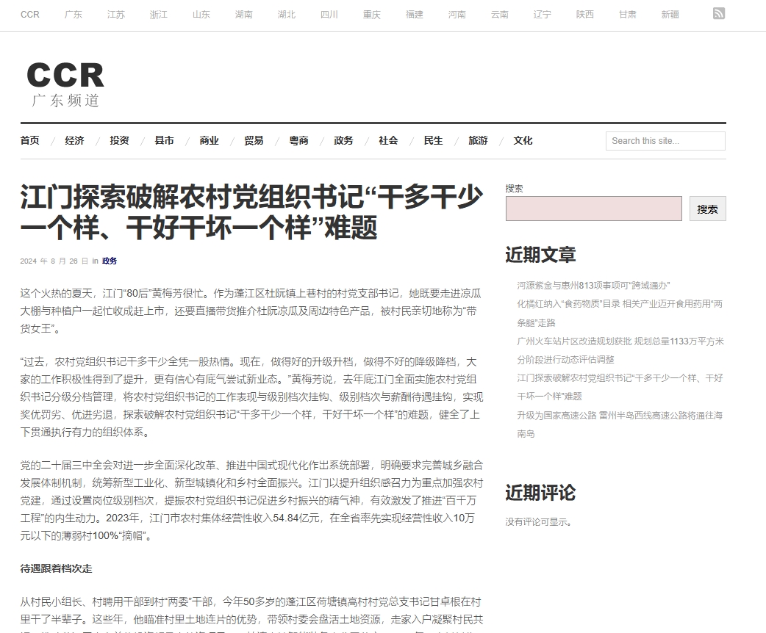Click the date 2024 年 8 月 26 日

(x=54, y=261)
